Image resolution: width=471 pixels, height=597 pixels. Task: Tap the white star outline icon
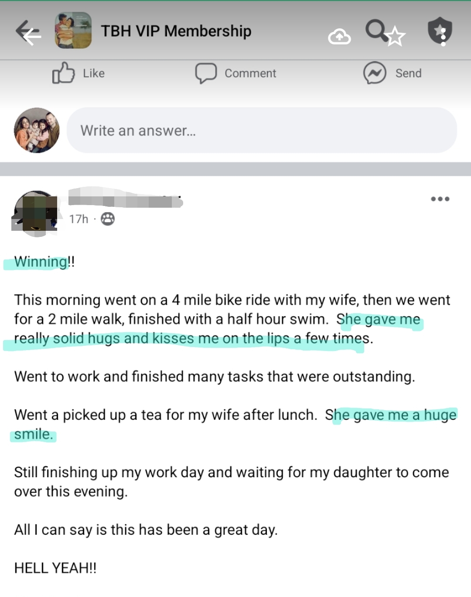click(x=395, y=36)
